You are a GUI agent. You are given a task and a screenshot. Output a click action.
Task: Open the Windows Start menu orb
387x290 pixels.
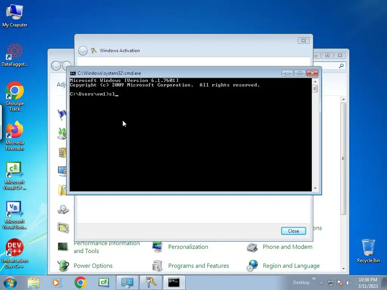point(10,282)
